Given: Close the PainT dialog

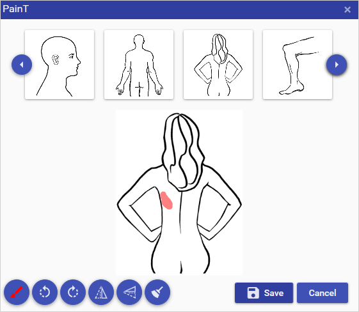Looking at the screenshot, I should pyautogui.click(x=347, y=10).
